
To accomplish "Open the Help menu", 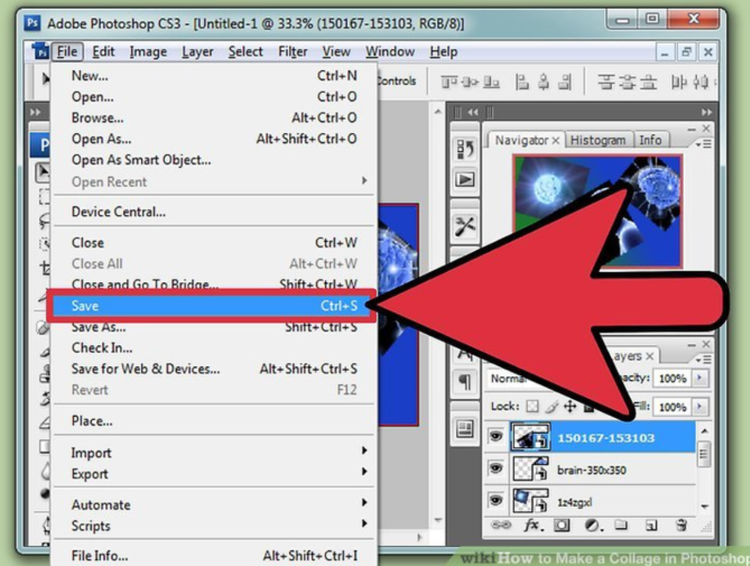I will [x=443, y=51].
